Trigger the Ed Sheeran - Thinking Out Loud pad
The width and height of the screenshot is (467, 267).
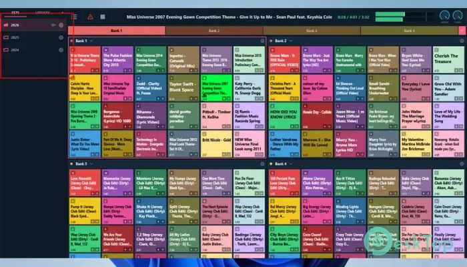(350, 88)
